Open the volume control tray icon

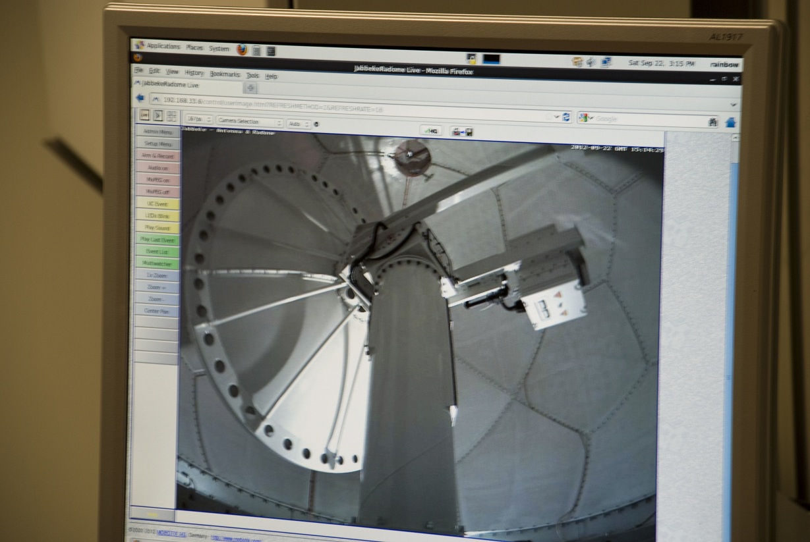click(x=591, y=62)
